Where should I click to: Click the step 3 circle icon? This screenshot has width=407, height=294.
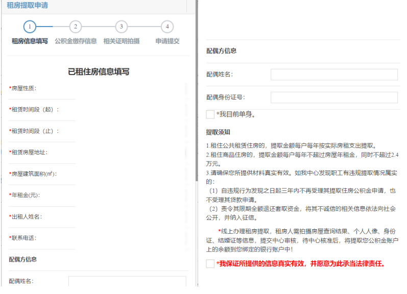coord(121,27)
